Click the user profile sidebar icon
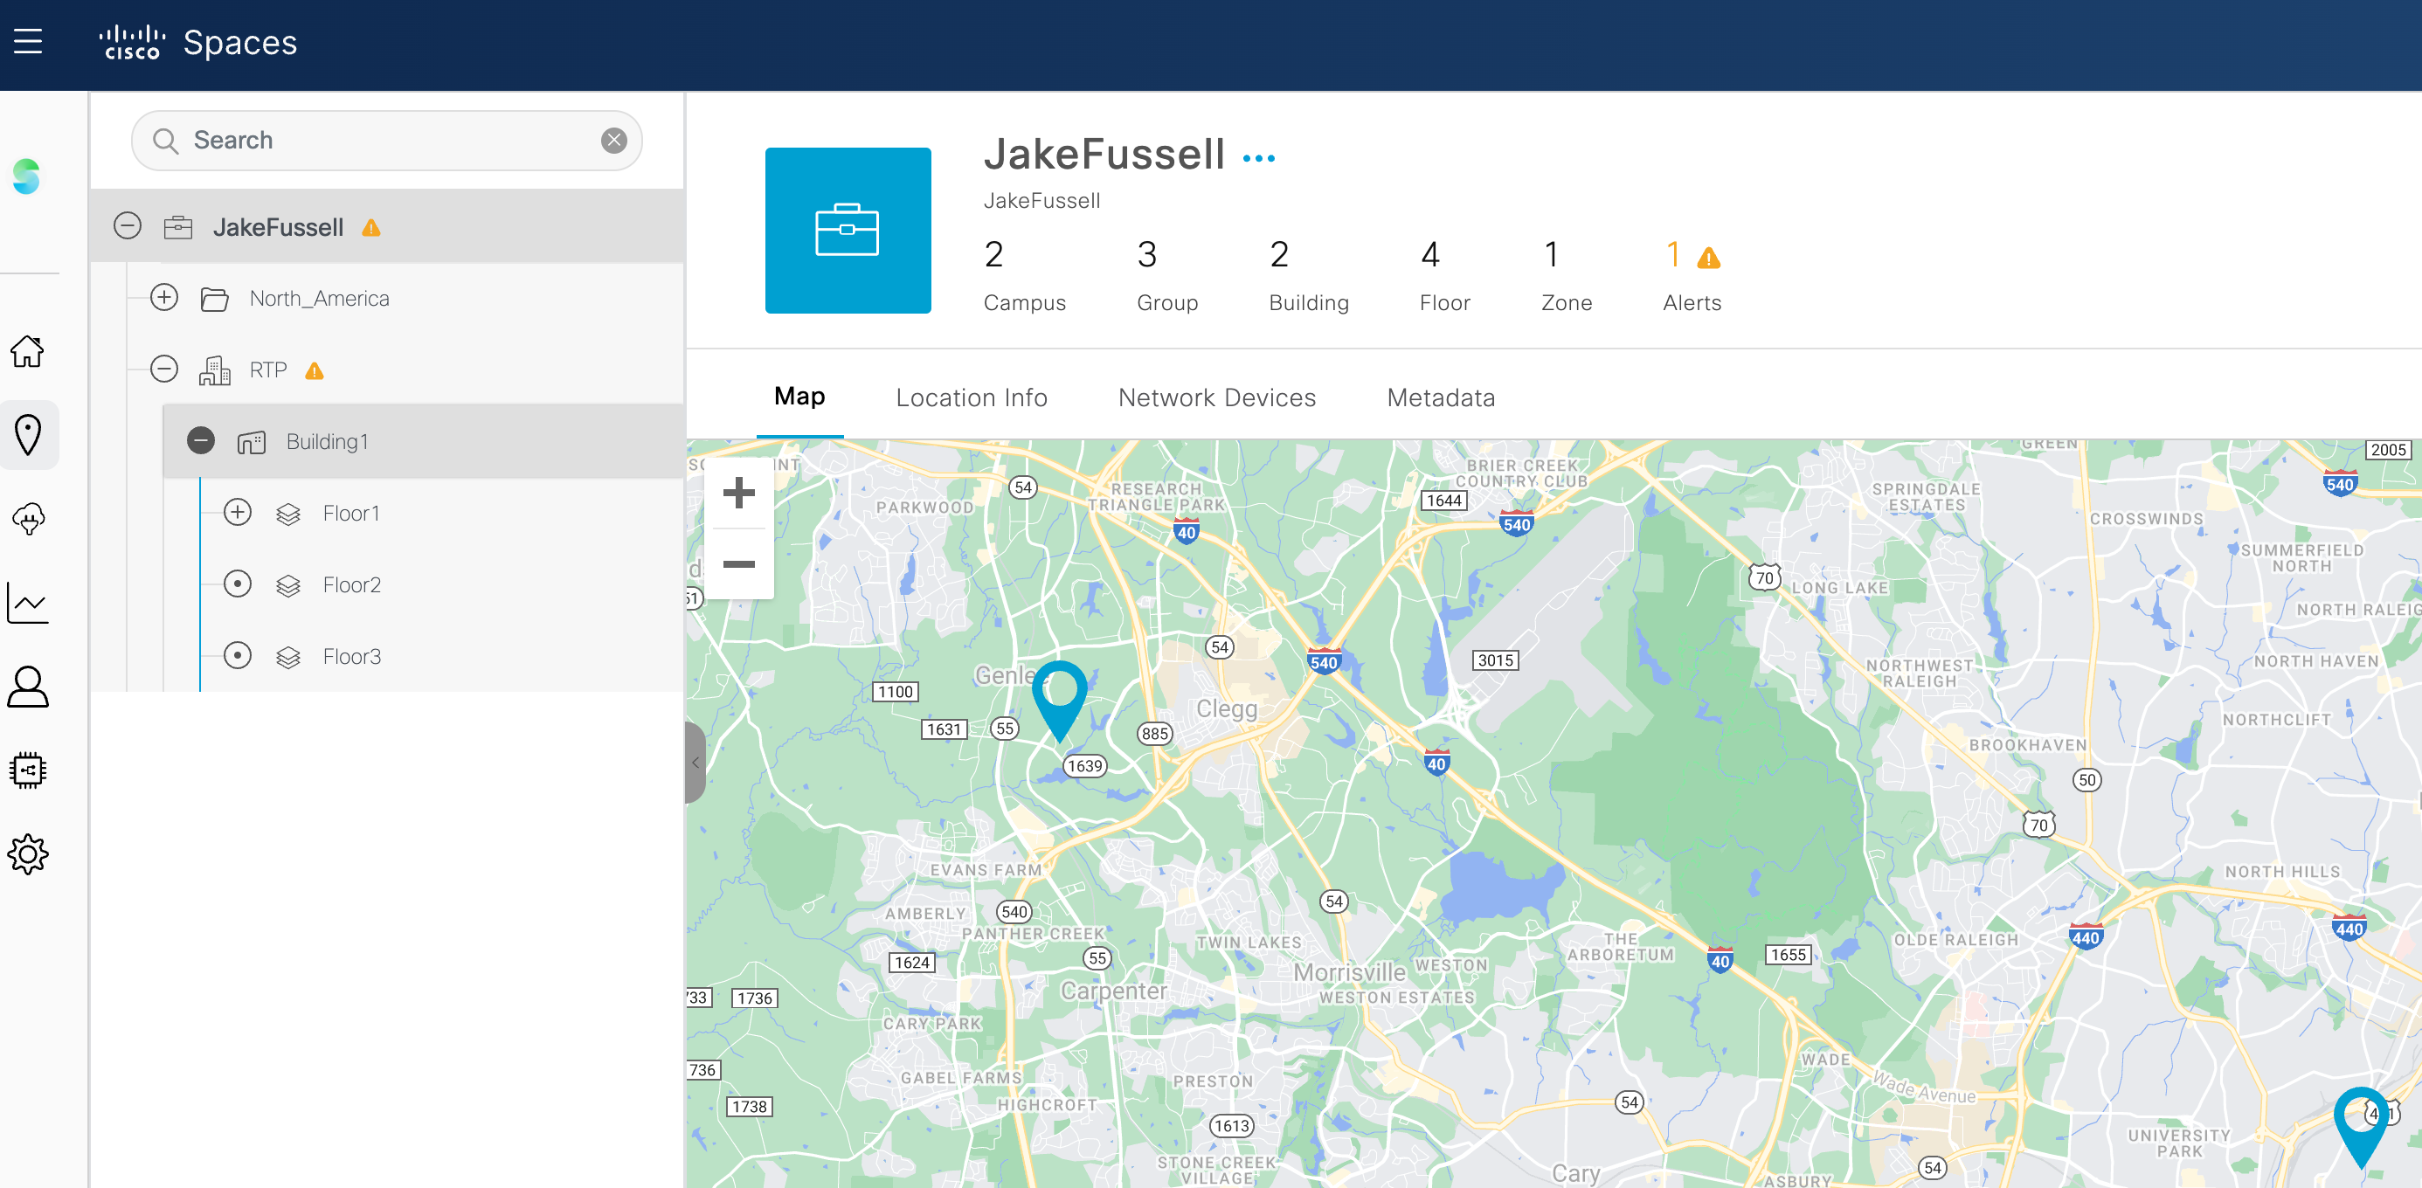The height and width of the screenshot is (1188, 2422). coord(28,687)
